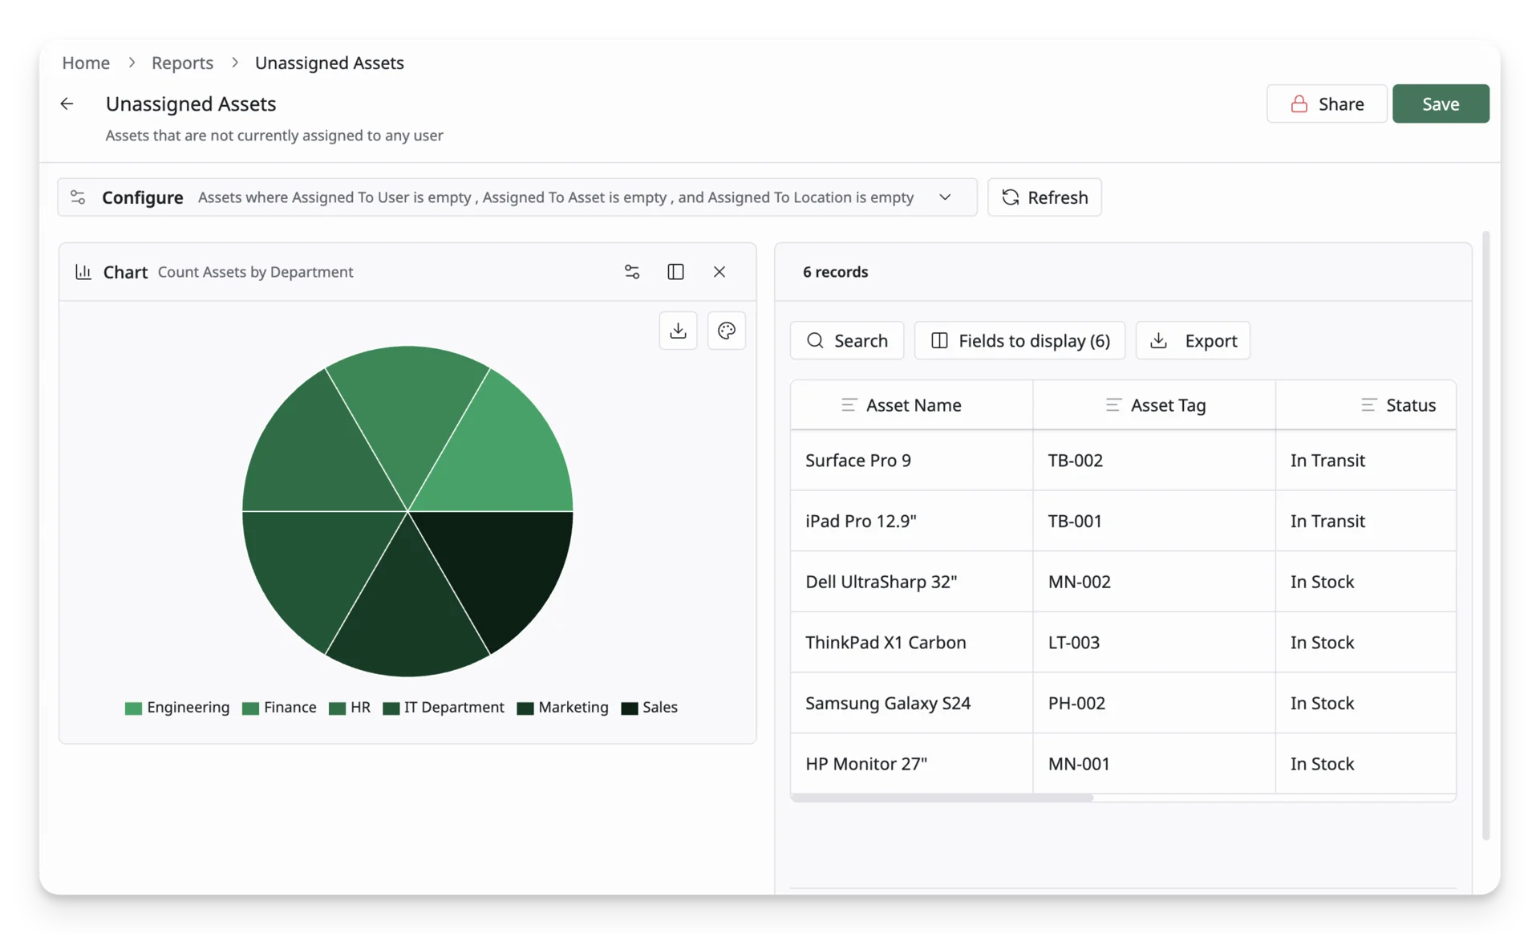Image resolution: width=1540 pixels, height=934 pixels.
Task: Navigate to Home breadcrumb
Action: (86, 63)
